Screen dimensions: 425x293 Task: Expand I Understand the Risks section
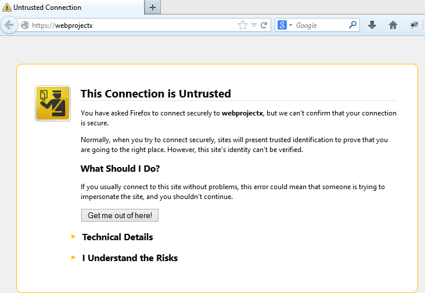[129, 258]
